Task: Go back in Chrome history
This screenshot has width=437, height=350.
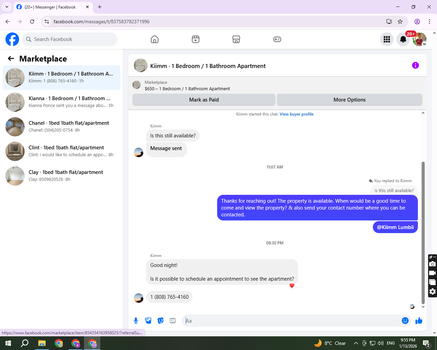Action: pyautogui.click(x=8, y=22)
